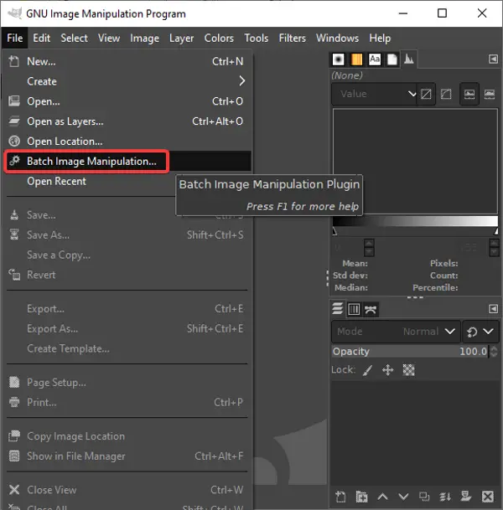This screenshot has height=510, width=503.
Task: Open the Image menu
Action: [144, 38]
